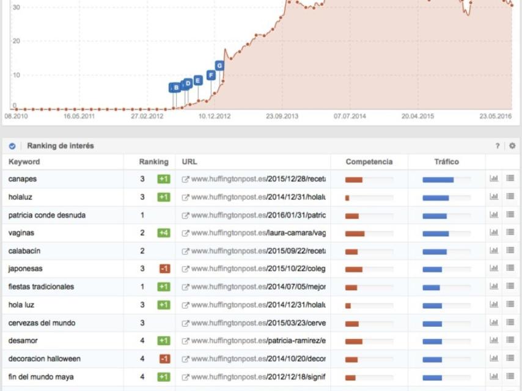Click the help question mark icon
This screenshot has width=522, height=391.
(x=498, y=146)
